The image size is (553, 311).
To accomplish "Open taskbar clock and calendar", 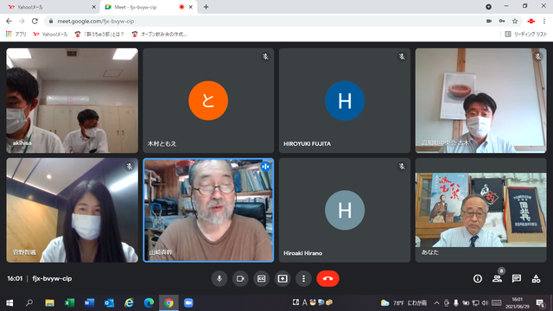I will click(x=518, y=303).
